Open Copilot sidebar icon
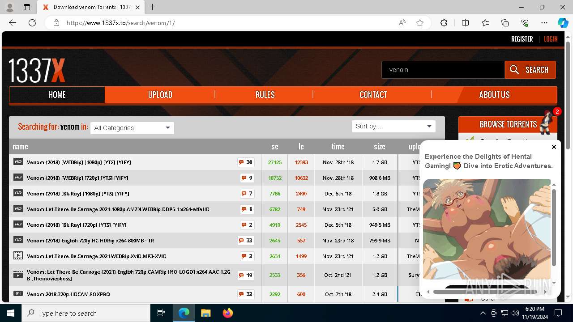 (563, 23)
